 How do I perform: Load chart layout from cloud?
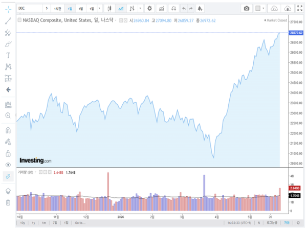(274, 8)
